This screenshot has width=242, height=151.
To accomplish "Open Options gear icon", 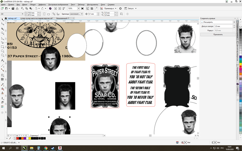I will 120,9.
